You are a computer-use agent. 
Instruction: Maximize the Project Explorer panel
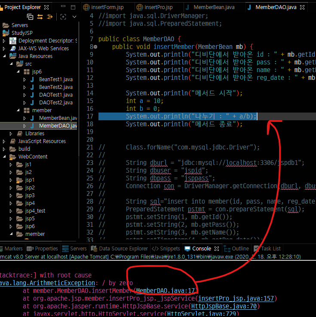click(x=73, y=7)
